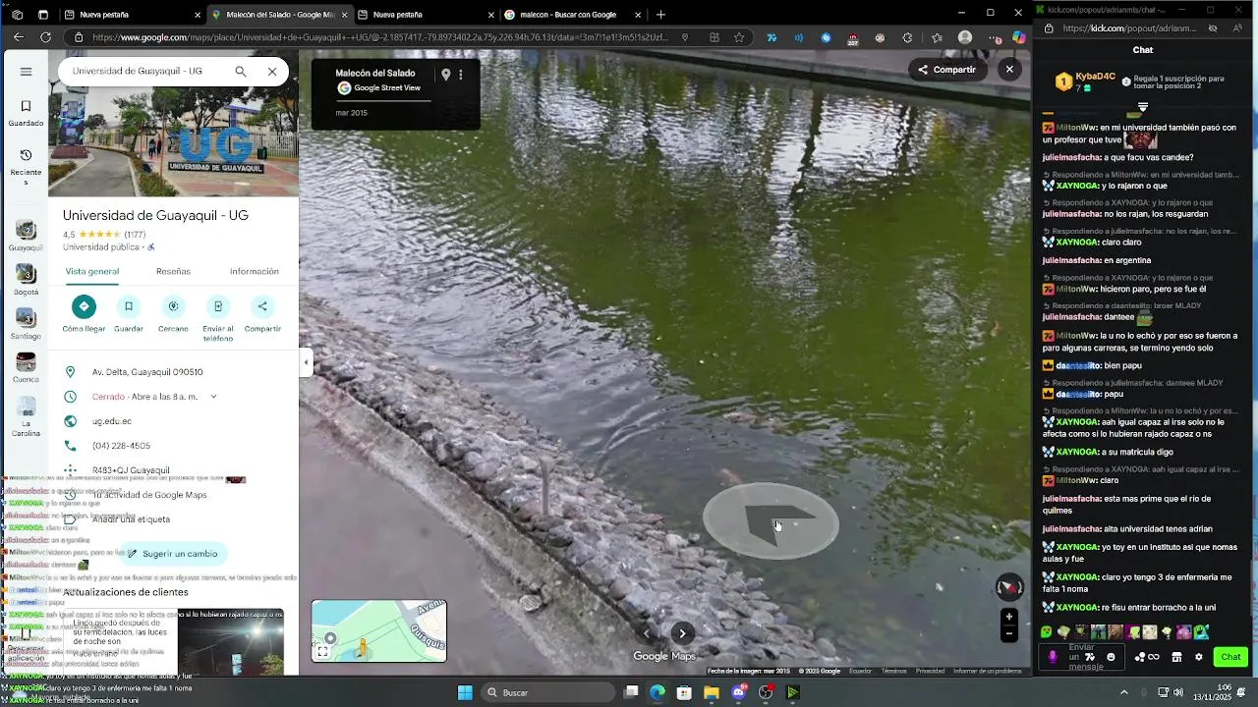
Task: Click address Av. Delta, Guayaquil 090510
Action: pos(147,372)
